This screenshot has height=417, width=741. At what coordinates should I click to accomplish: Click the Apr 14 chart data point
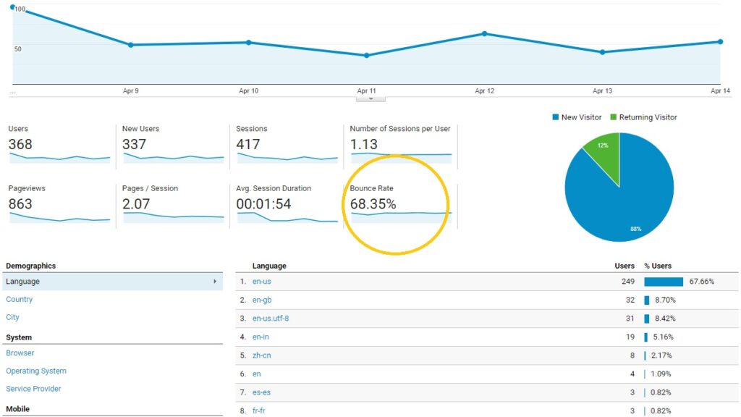pyautogui.click(x=720, y=41)
